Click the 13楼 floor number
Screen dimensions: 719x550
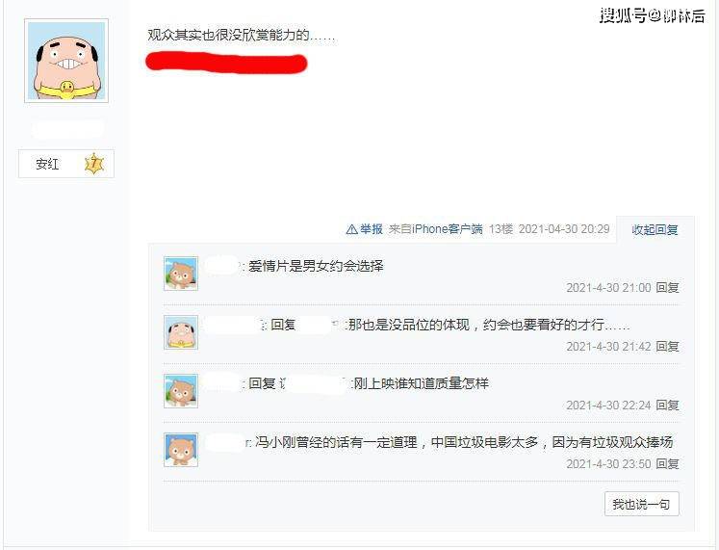[501, 229]
